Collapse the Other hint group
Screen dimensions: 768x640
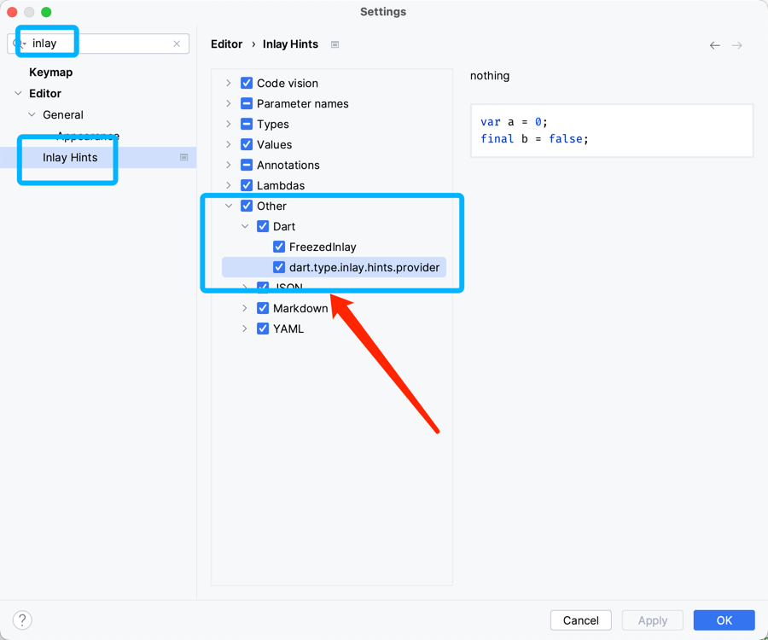click(x=229, y=206)
